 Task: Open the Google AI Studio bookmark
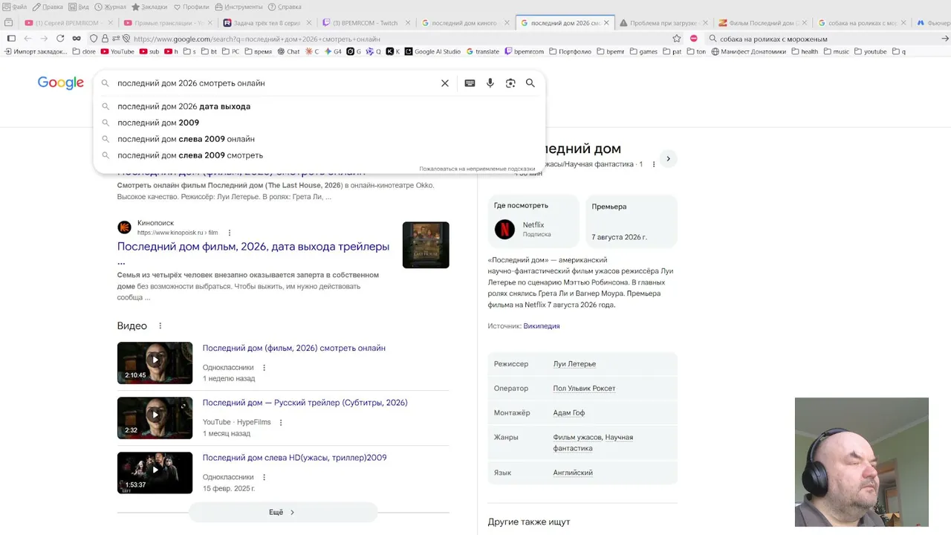[x=432, y=52]
